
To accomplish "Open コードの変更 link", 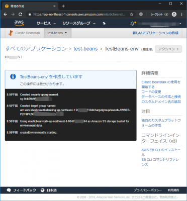I will click(x=151, y=92).
